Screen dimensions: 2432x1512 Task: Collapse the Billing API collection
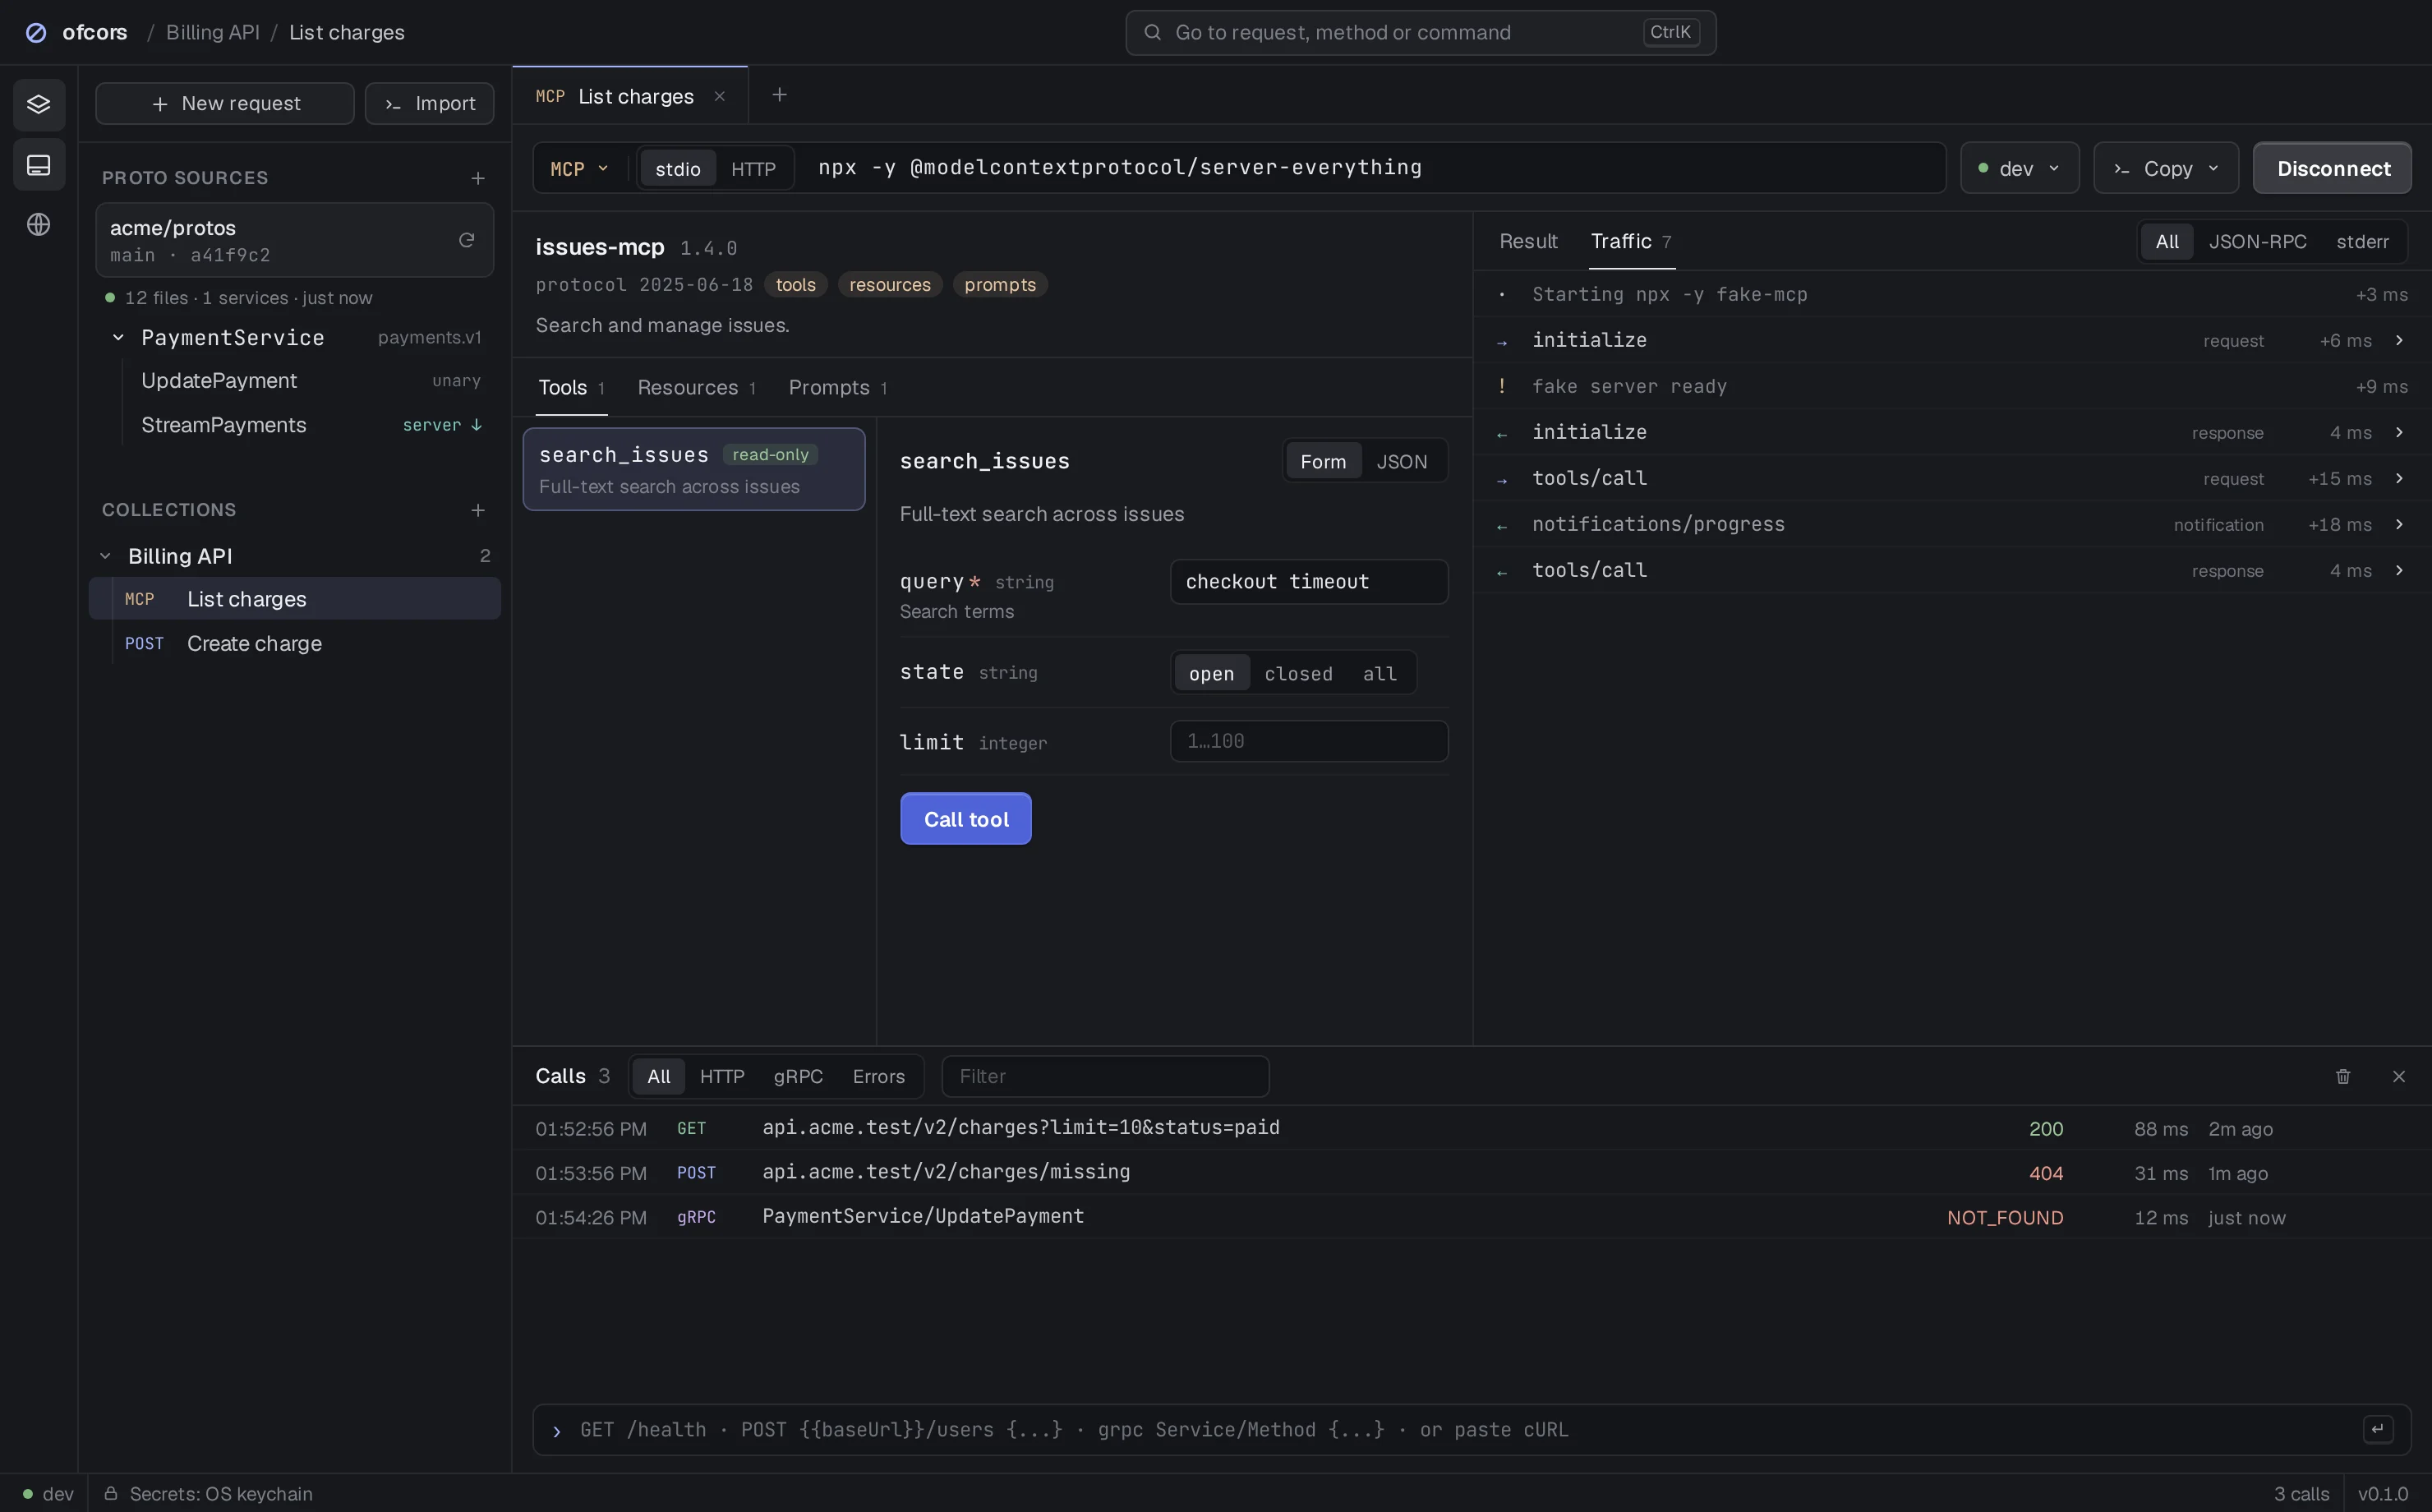pos(105,556)
